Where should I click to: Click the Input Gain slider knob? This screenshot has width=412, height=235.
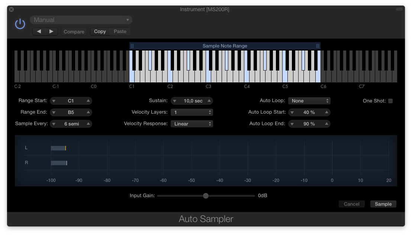[206, 196]
